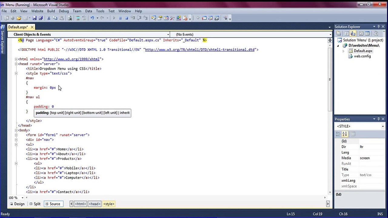Open Undo history dropdown arrow

(97, 18)
